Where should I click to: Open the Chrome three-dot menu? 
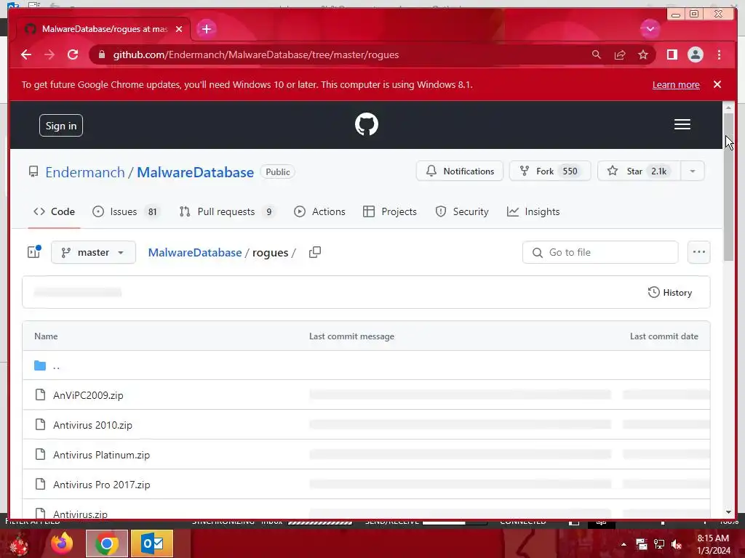pos(719,54)
